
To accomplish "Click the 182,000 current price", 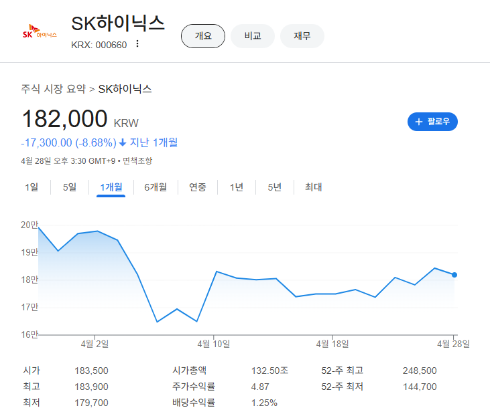I will [65, 119].
